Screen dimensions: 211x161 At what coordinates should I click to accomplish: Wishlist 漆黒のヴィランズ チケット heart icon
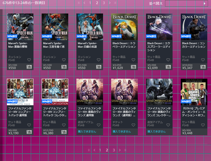point(134,125)
